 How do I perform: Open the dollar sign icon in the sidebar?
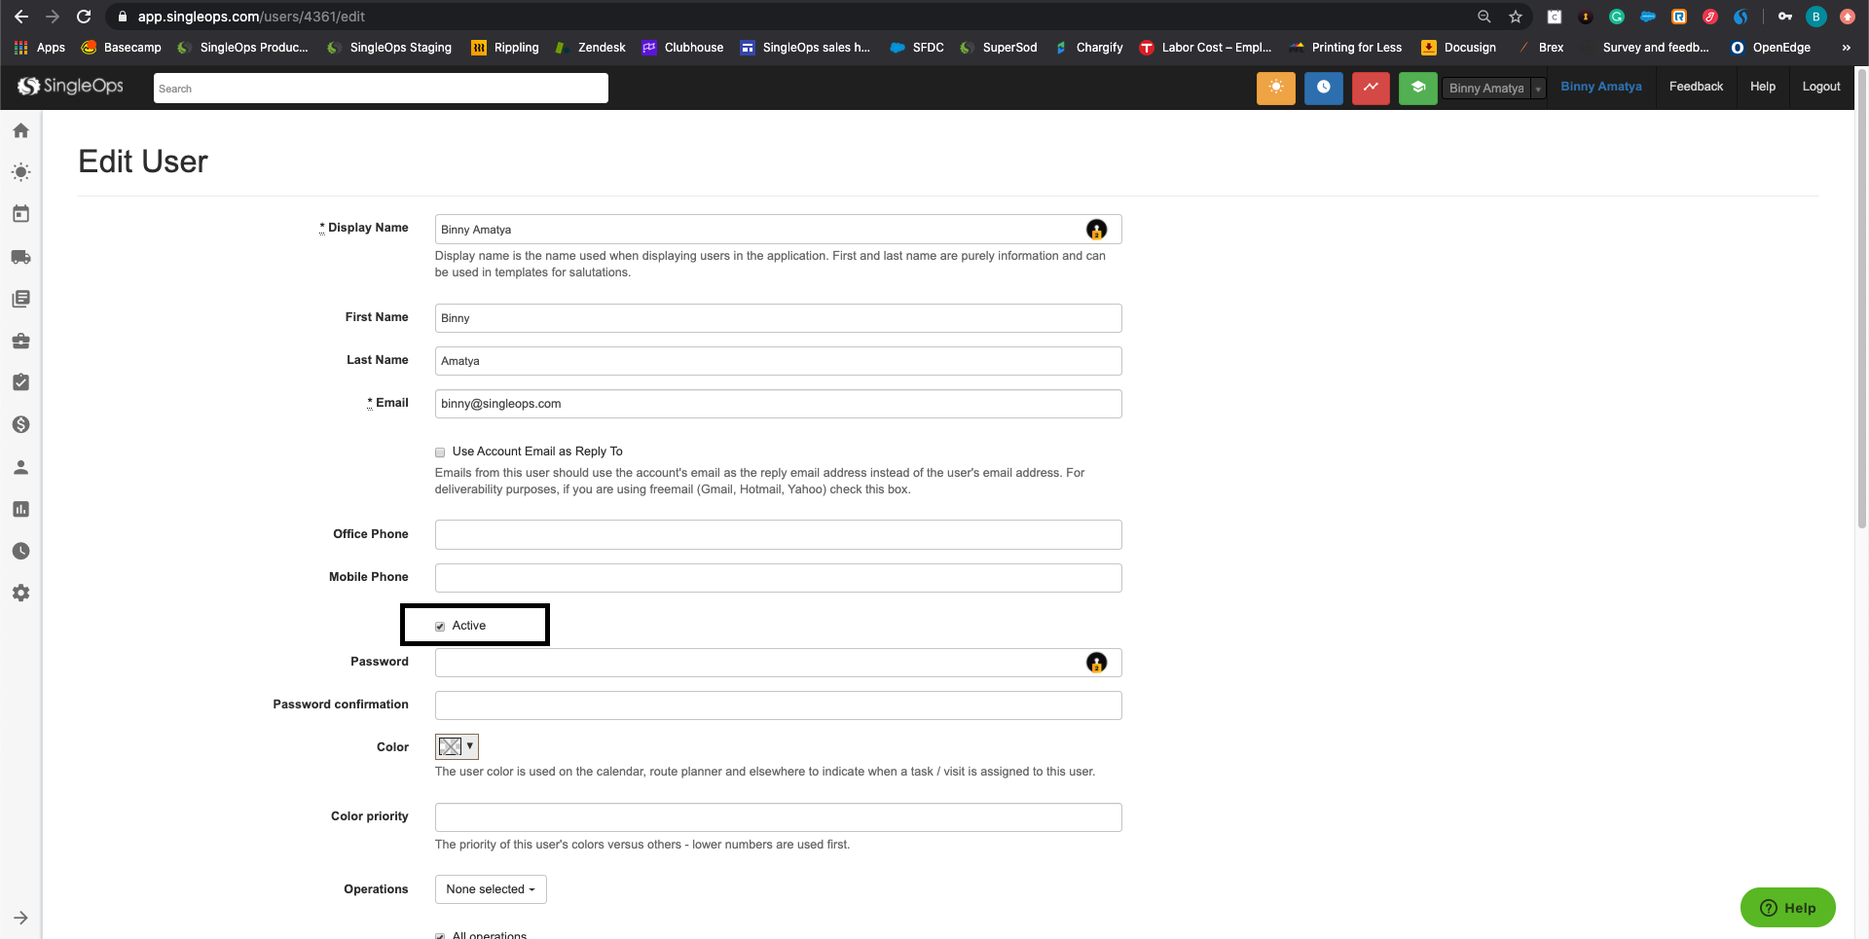coord(20,424)
